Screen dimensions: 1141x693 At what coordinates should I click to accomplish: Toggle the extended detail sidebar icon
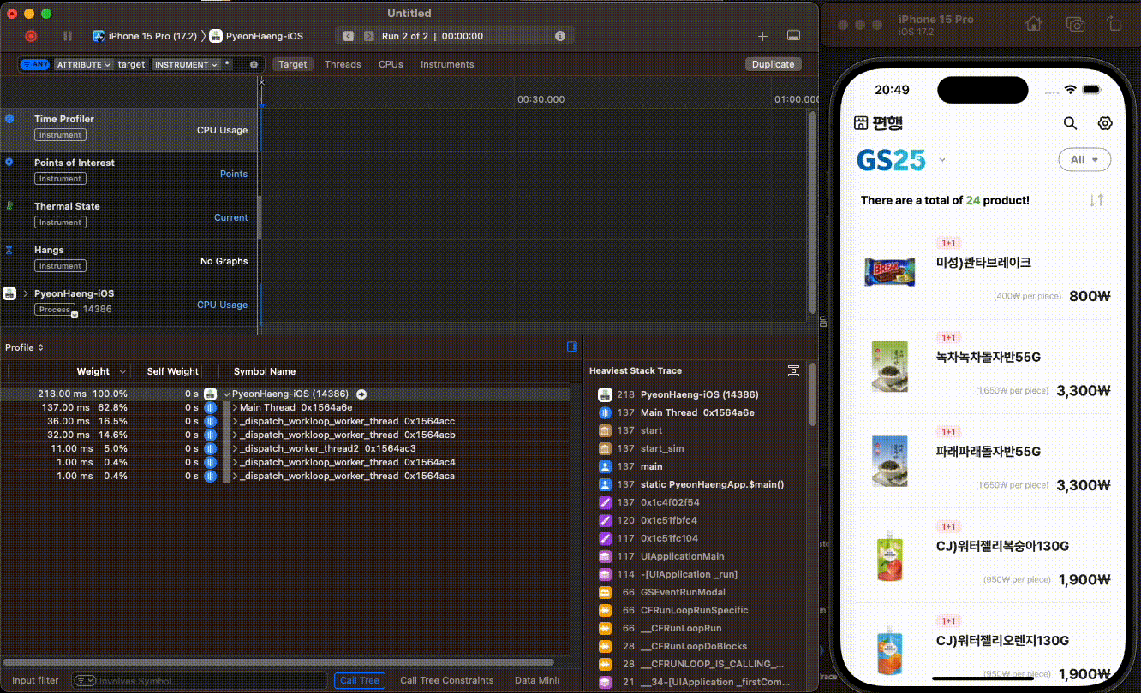pyautogui.click(x=572, y=346)
